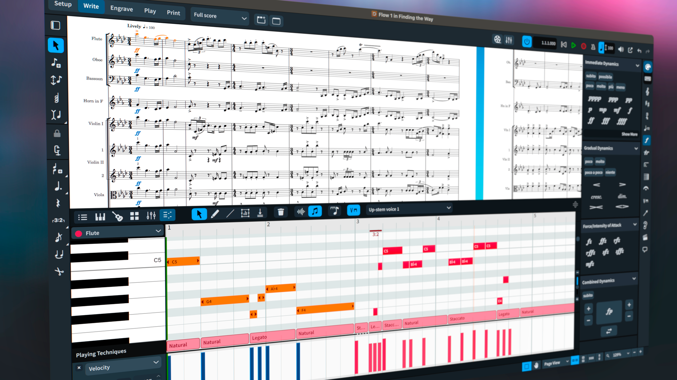Toggle the left panel visibility button
The image size is (677, 380).
(x=56, y=25)
